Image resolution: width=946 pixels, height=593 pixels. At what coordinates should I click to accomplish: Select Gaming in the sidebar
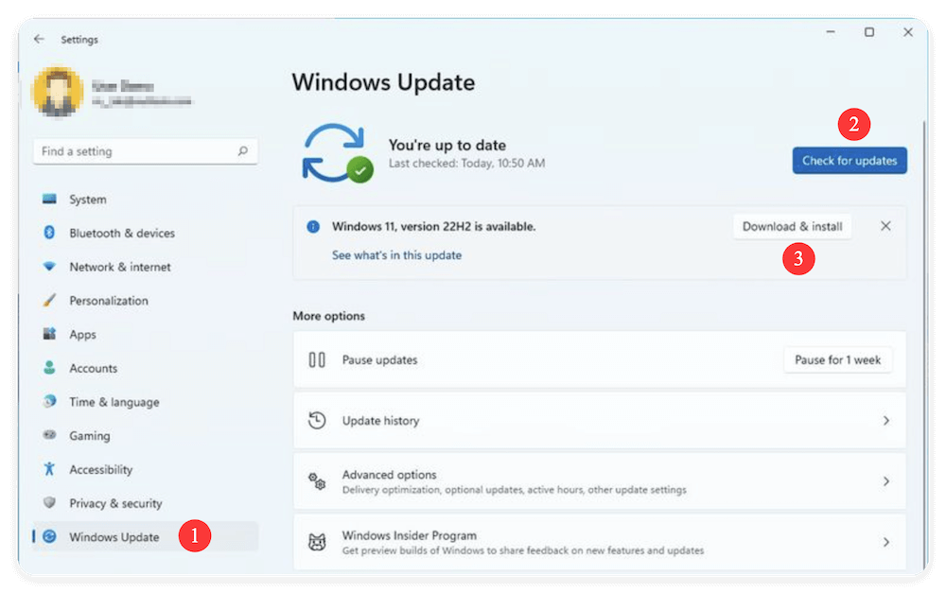pos(89,436)
